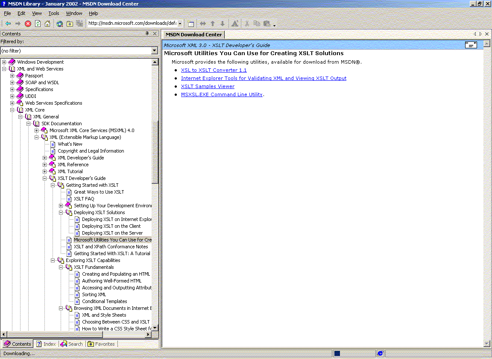Expand the XML Developer's Guide node
This screenshot has width=492, height=359.
[x=45, y=158]
